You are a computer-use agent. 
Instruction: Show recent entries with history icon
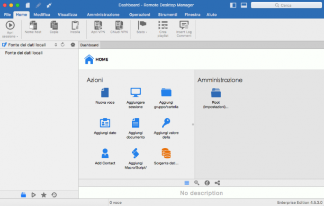(x=54, y=195)
